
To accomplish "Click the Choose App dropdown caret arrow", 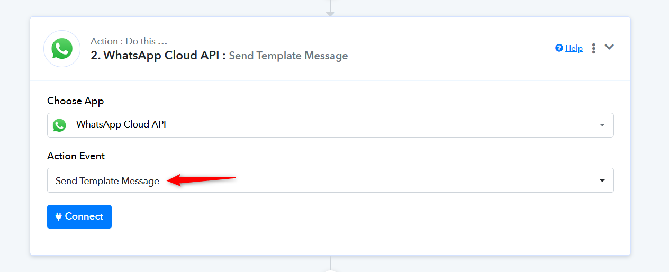I will coord(602,125).
